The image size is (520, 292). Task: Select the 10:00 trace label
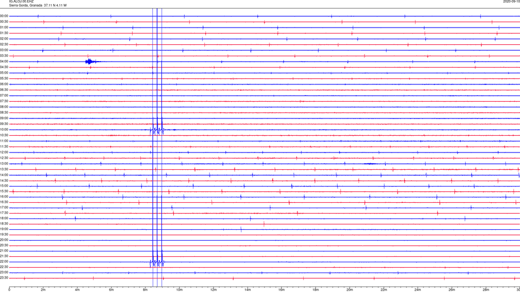pos(4,130)
